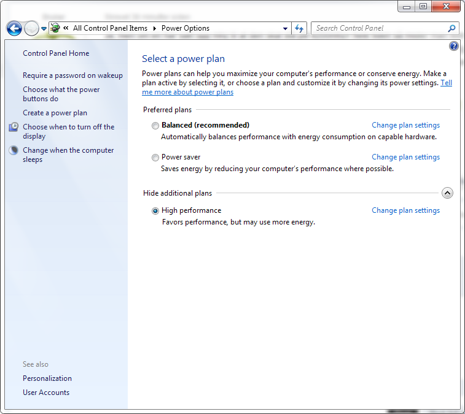Click the Power Options address bar icon
Viewport: 465px width, 414px height.
click(x=55, y=28)
